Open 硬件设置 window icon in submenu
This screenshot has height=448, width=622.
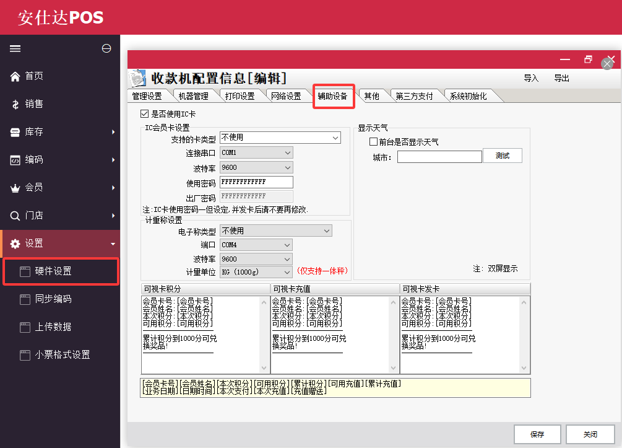[x=25, y=271]
